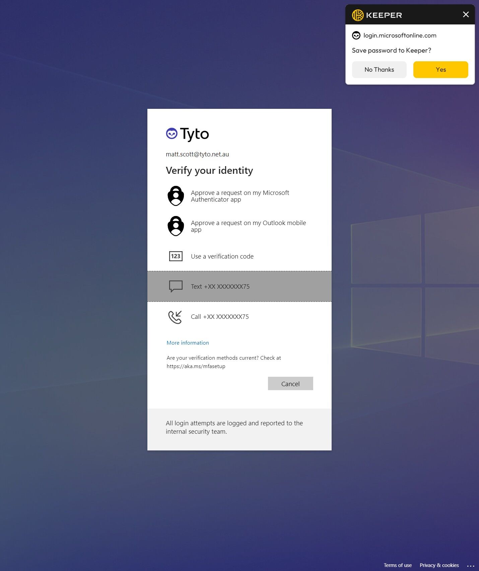Click the owl site icon beside login.microsoftonline.com

356,35
